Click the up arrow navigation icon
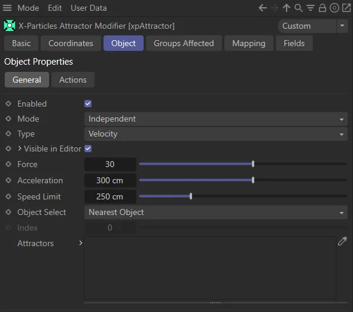The height and width of the screenshot is (312, 353). (287, 8)
